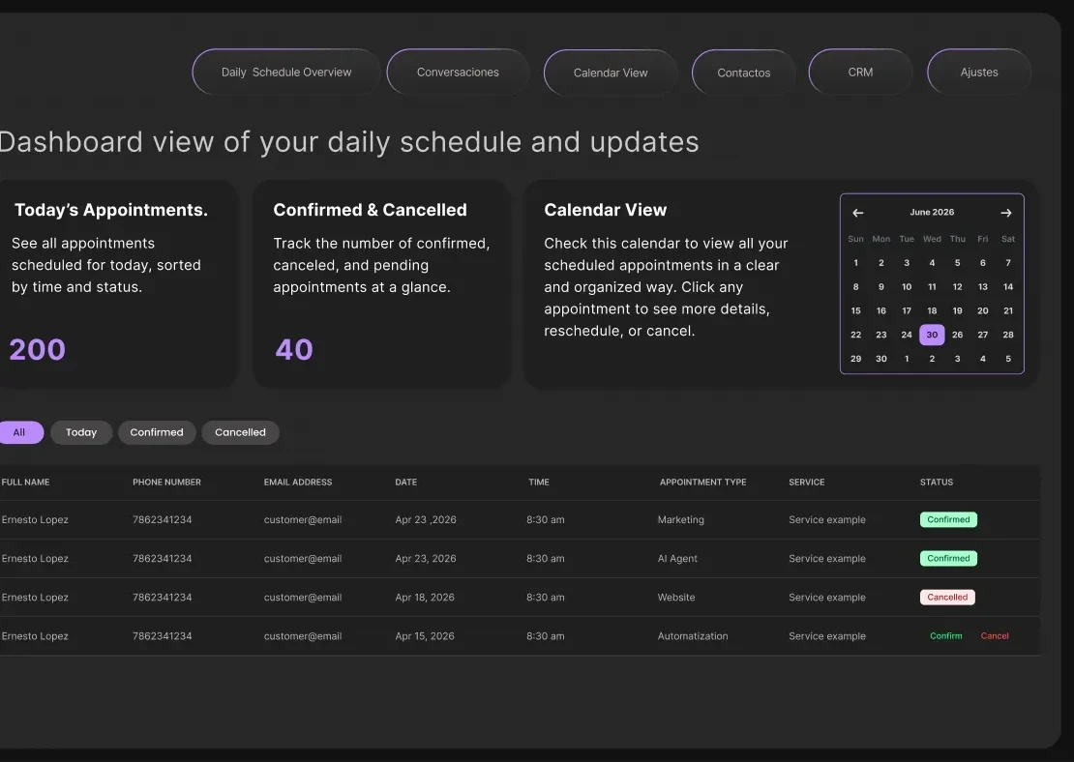Click customer@email in the AI Agent row
This screenshot has height=762, width=1074.
click(303, 559)
